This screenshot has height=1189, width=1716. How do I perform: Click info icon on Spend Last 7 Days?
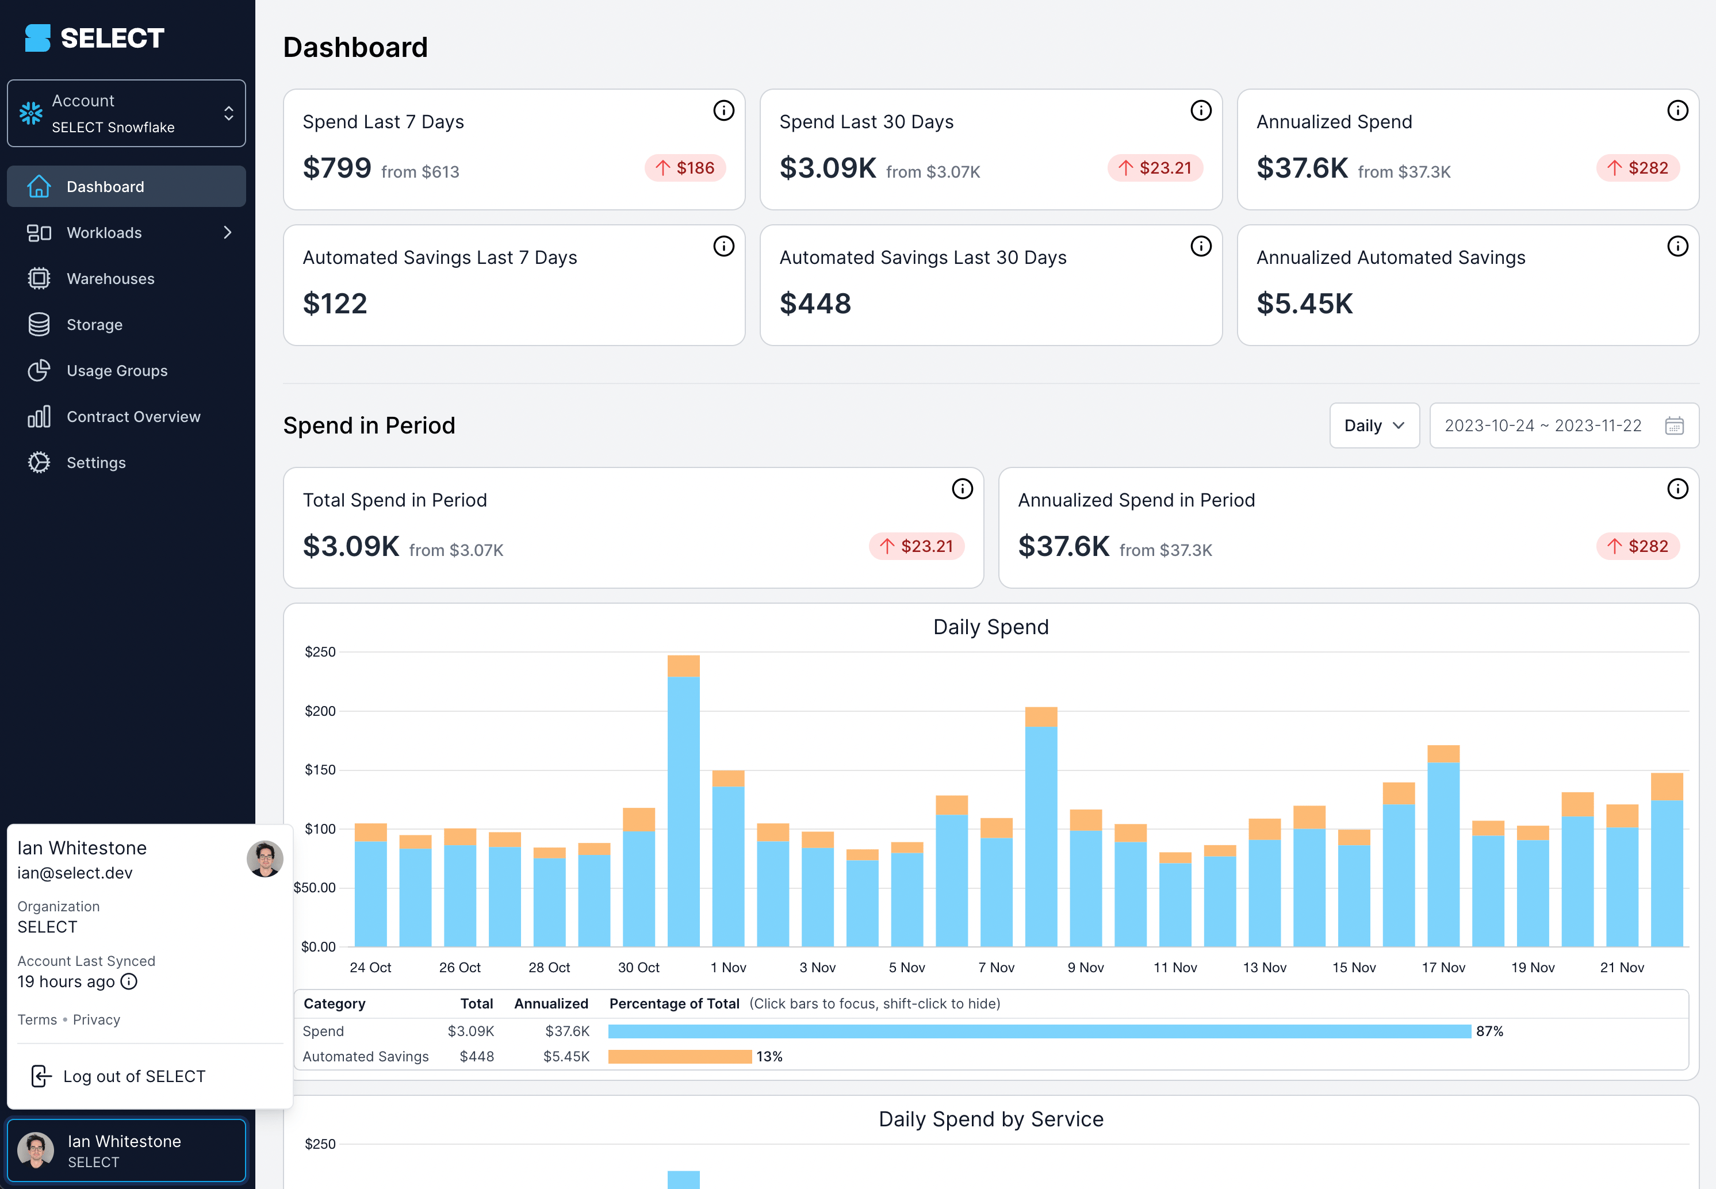[x=723, y=110]
